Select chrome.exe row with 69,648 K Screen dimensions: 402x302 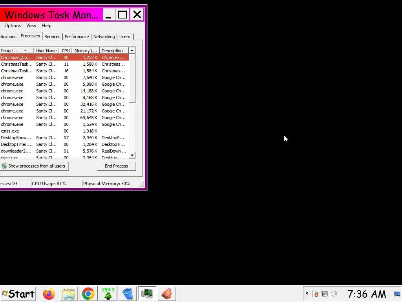64,118
